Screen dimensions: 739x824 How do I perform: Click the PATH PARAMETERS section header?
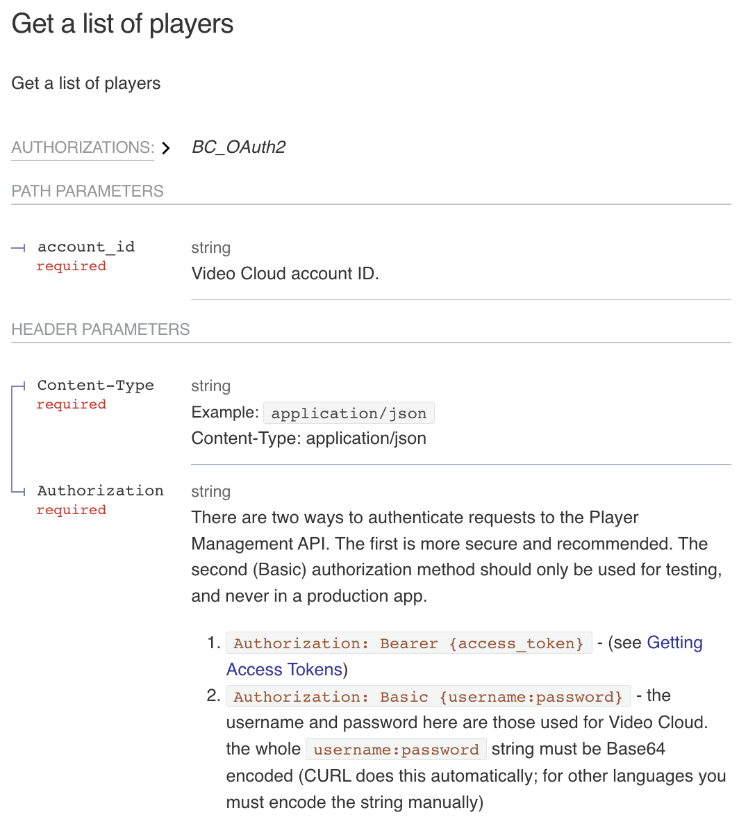click(88, 191)
